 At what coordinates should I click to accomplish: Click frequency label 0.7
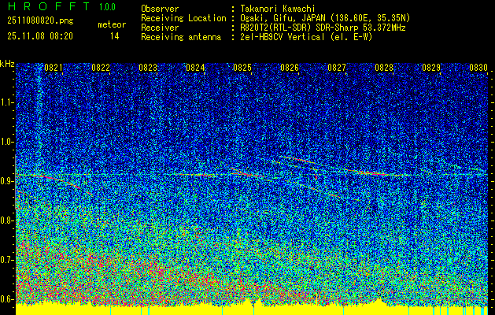(7, 260)
